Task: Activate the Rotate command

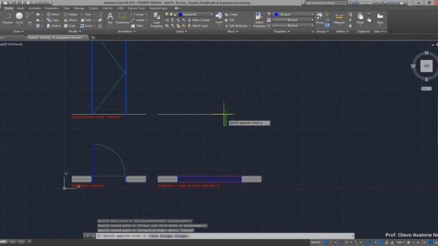Action: [70, 14]
